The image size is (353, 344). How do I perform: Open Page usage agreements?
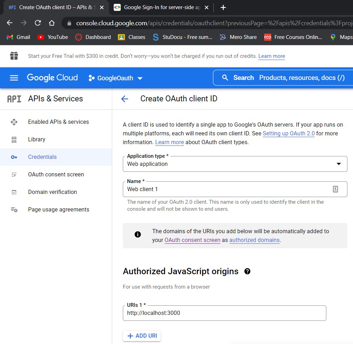(x=58, y=209)
